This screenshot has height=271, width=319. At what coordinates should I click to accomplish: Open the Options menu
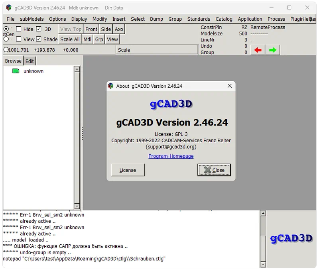pyautogui.click(x=57, y=19)
